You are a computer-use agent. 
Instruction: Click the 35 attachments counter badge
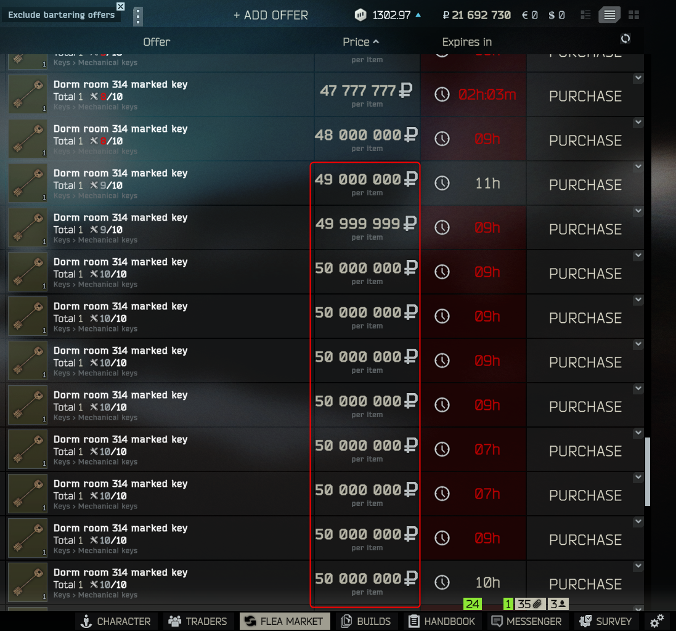click(531, 604)
